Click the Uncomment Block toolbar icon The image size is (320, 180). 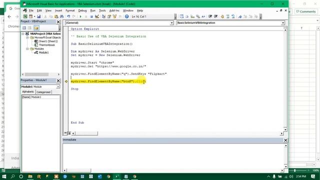tap(233, 16)
